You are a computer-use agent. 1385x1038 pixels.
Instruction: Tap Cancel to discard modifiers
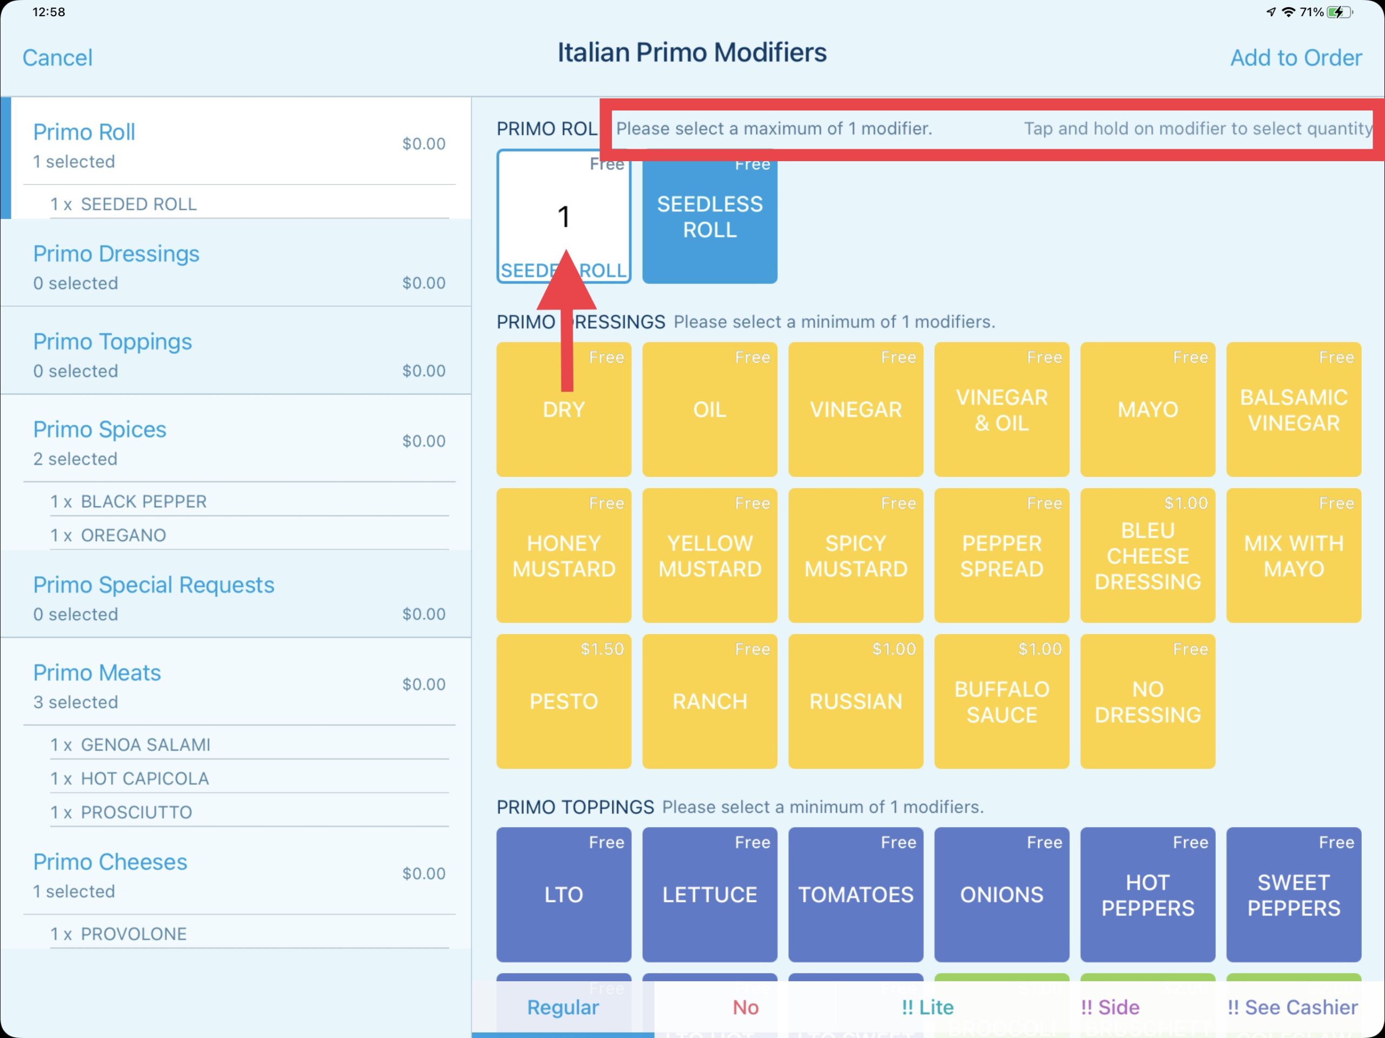coord(57,57)
